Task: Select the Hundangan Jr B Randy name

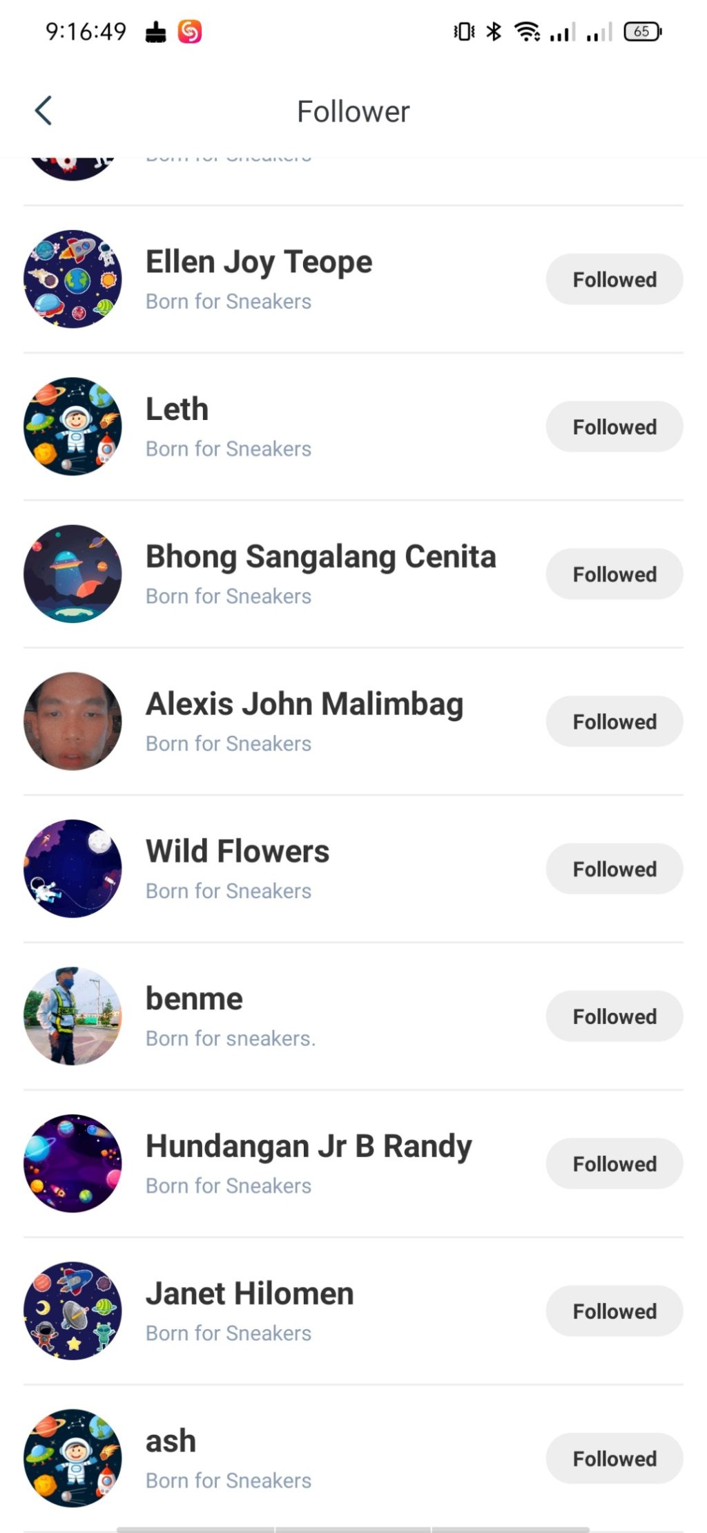Action: (x=309, y=1146)
